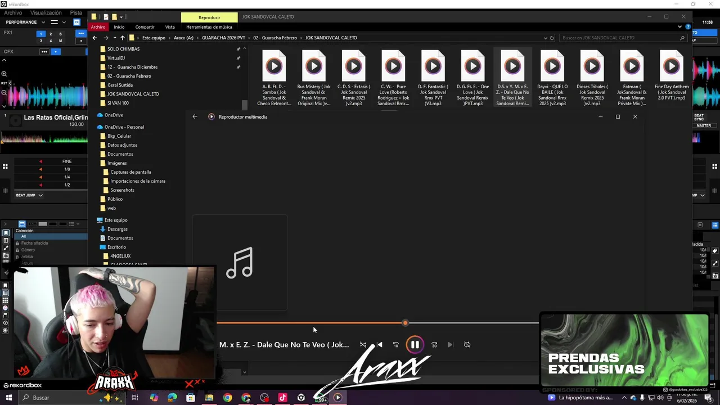Open rekordbox Archivo menu
Viewport: 720px width, 405px height.
[13, 12]
